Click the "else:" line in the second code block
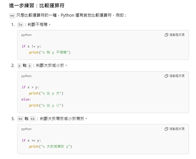 click(26, 99)
